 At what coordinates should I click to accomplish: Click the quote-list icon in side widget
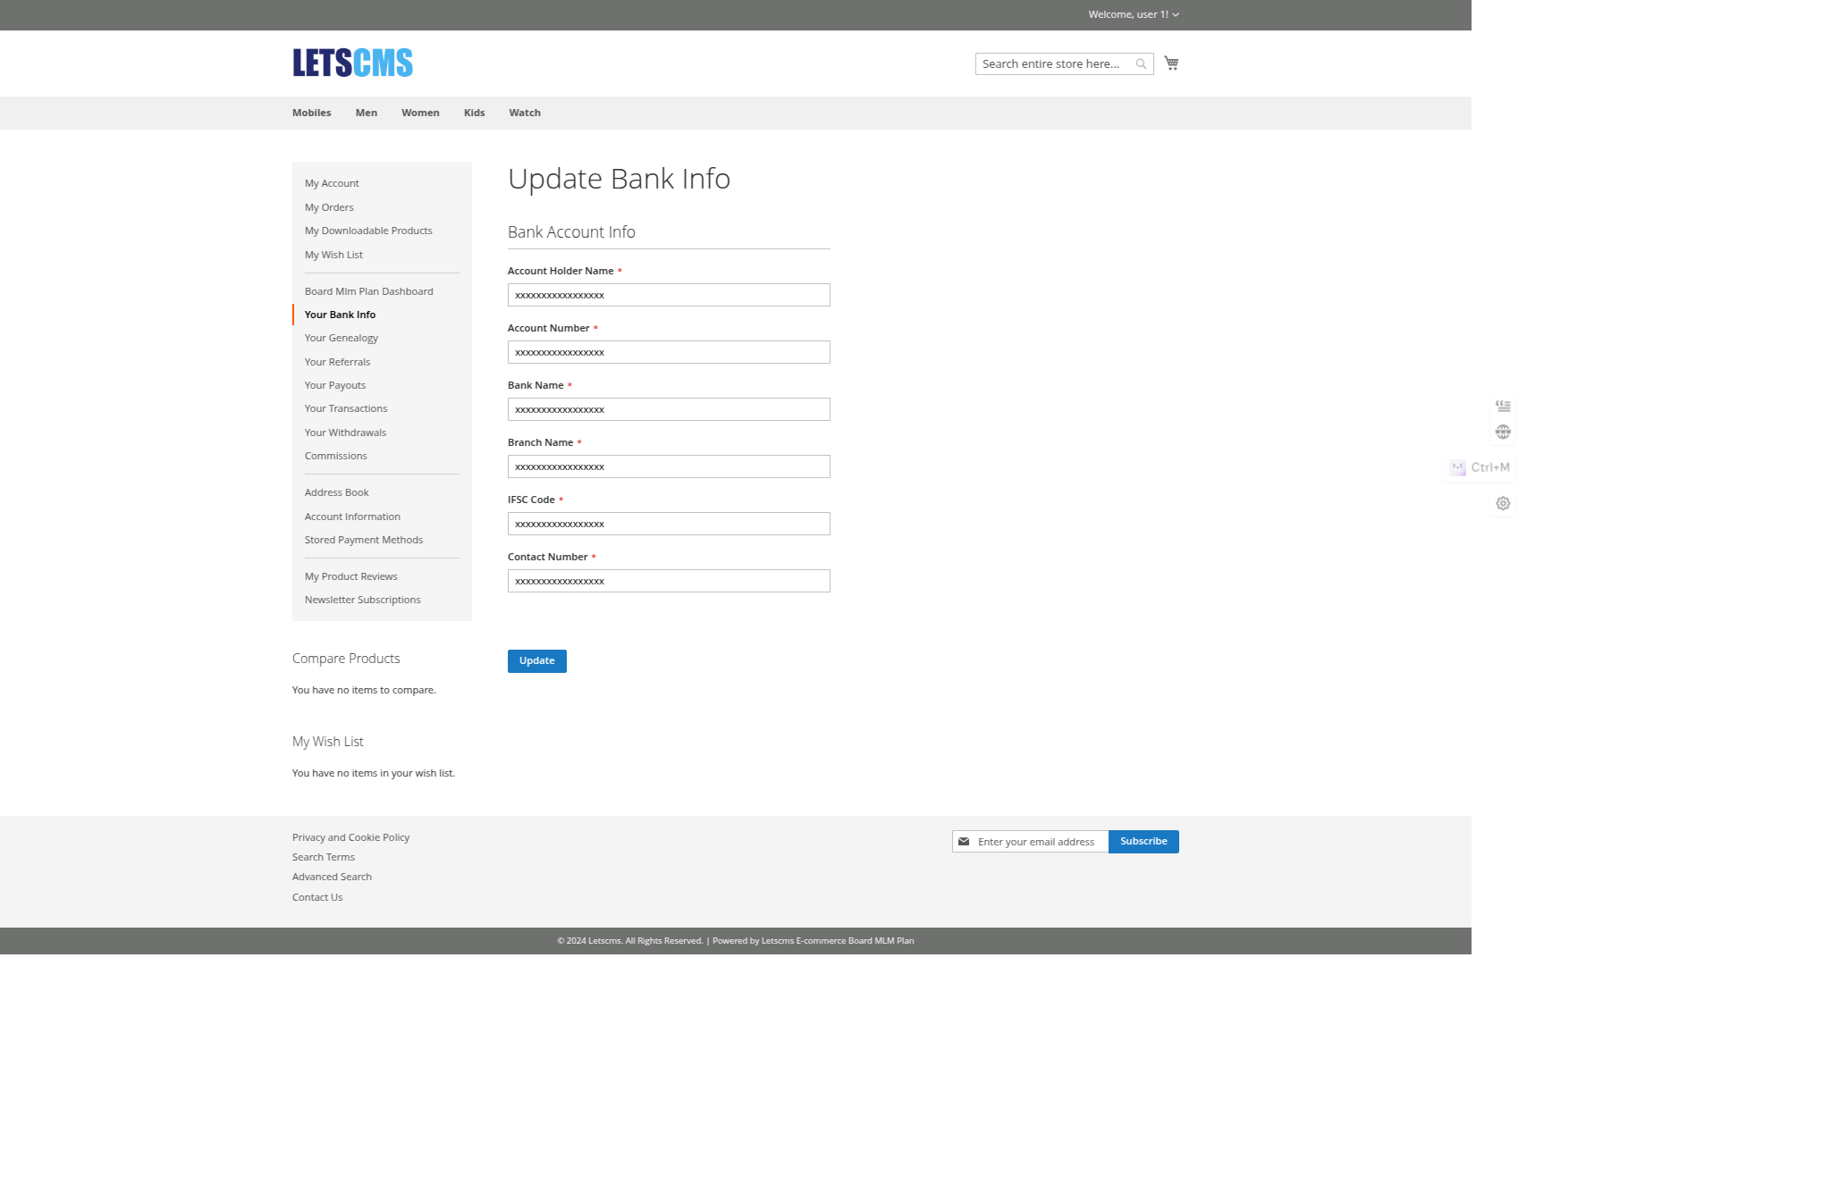click(1503, 406)
